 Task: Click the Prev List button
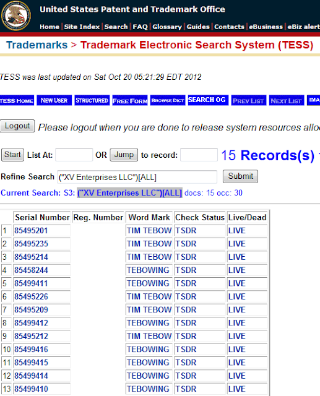[x=249, y=100]
